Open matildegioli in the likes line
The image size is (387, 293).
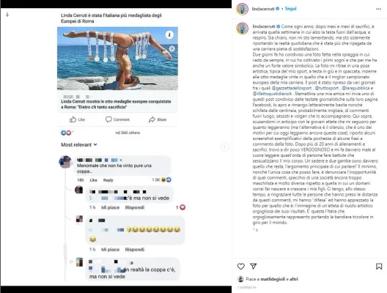(x=272, y=279)
